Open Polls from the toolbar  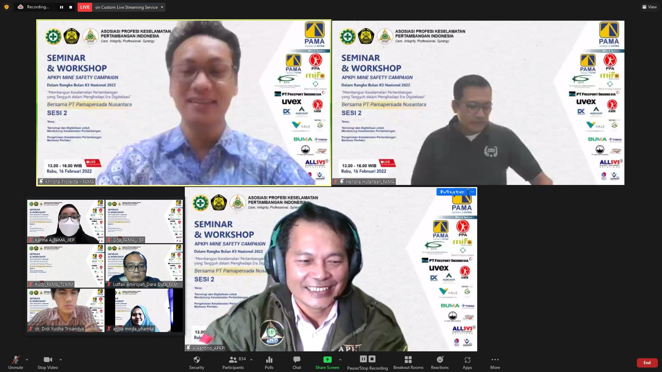[269, 360]
